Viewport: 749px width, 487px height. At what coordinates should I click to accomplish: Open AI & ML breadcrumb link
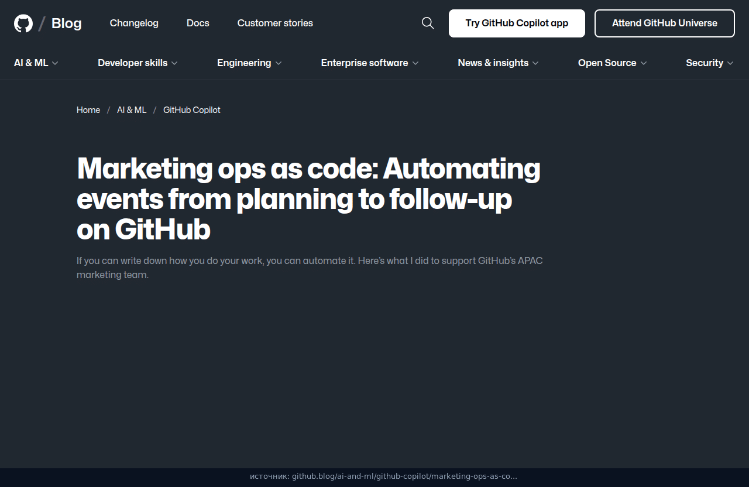132,110
